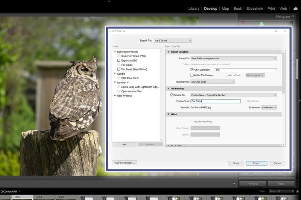
Task: Close the Export One File dialog
Action: tap(285, 31)
